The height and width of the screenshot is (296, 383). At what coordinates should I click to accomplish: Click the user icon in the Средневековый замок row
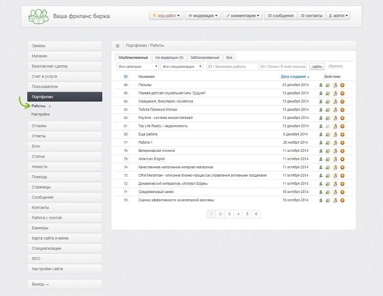coord(321,192)
